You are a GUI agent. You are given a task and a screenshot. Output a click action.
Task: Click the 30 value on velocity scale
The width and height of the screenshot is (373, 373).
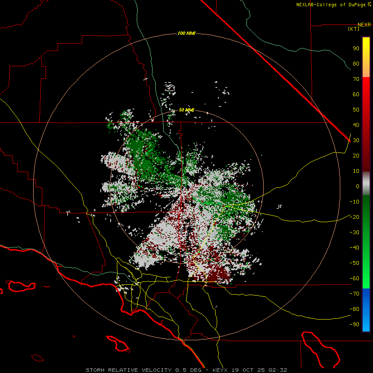(356, 140)
